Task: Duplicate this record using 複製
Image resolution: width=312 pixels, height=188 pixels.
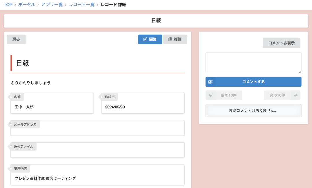Action: pos(175,39)
